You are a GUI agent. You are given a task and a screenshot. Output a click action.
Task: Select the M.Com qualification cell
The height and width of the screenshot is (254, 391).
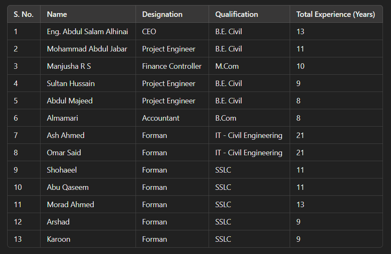pyautogui.click(x=227, y=66)
